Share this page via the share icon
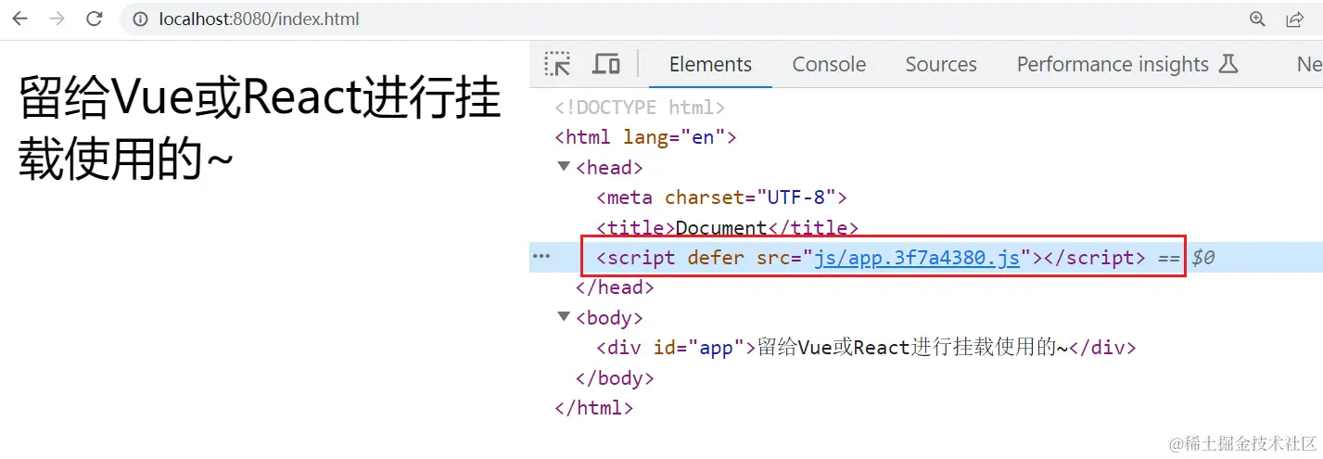 coord(1294,19)
